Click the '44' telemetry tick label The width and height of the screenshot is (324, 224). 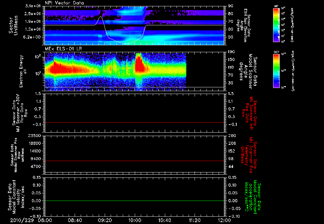click(x=231, y=166)
